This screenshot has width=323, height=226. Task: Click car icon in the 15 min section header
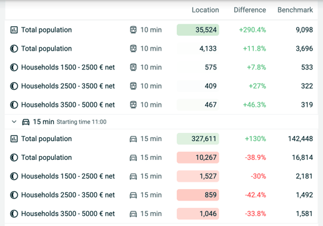pyautogui.click(x=26, y=122)
